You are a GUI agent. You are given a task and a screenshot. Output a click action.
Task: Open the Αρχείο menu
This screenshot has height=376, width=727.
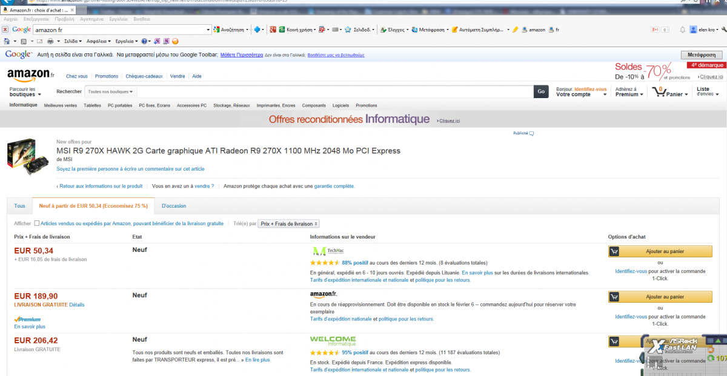(10, 19)
